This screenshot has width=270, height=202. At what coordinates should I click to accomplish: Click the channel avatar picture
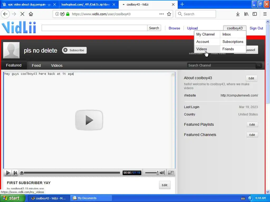[11, 50]
